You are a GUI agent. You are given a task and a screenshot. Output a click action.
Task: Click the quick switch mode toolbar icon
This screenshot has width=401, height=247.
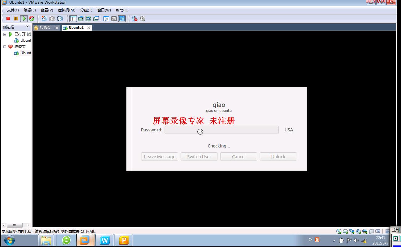click(81, 19)
